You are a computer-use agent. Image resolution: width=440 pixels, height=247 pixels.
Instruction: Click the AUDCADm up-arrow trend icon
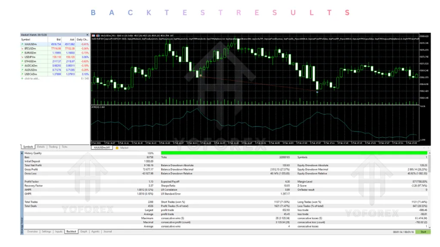point(22,66)
